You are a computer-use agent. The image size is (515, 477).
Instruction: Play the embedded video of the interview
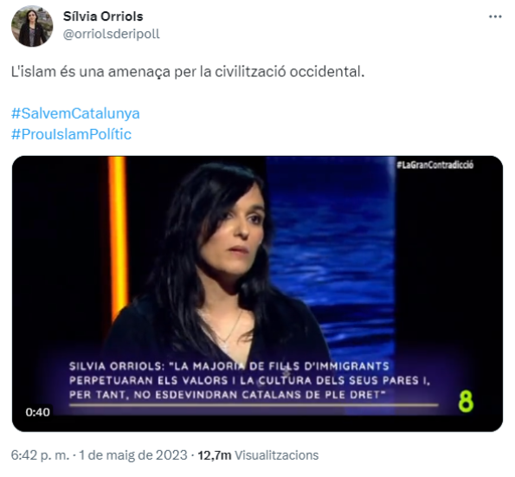(x=257, y=293)
